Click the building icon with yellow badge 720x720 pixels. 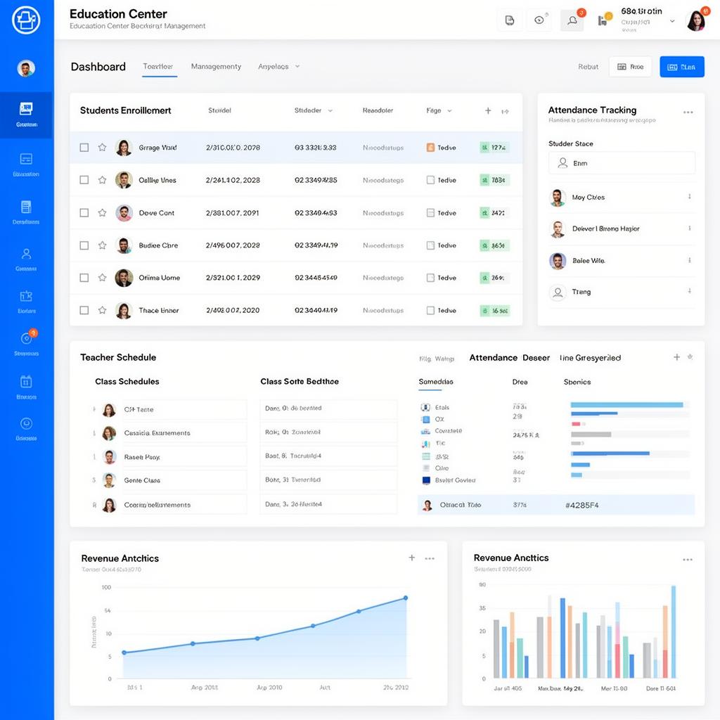point(603,20)
